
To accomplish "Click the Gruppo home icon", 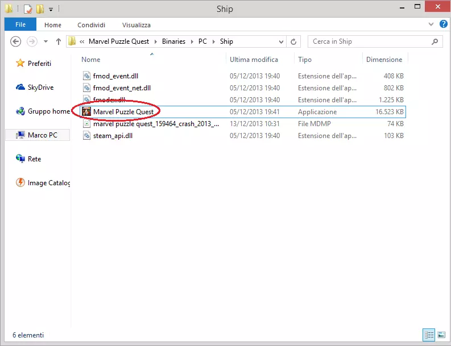I will 20,111.
